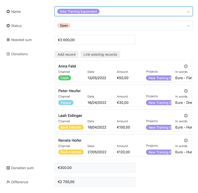Click the single-select icon beside Status
Image resolution: width=198 pixels, height=193 pixels.
pyautogui.click(x=8, y=26)
